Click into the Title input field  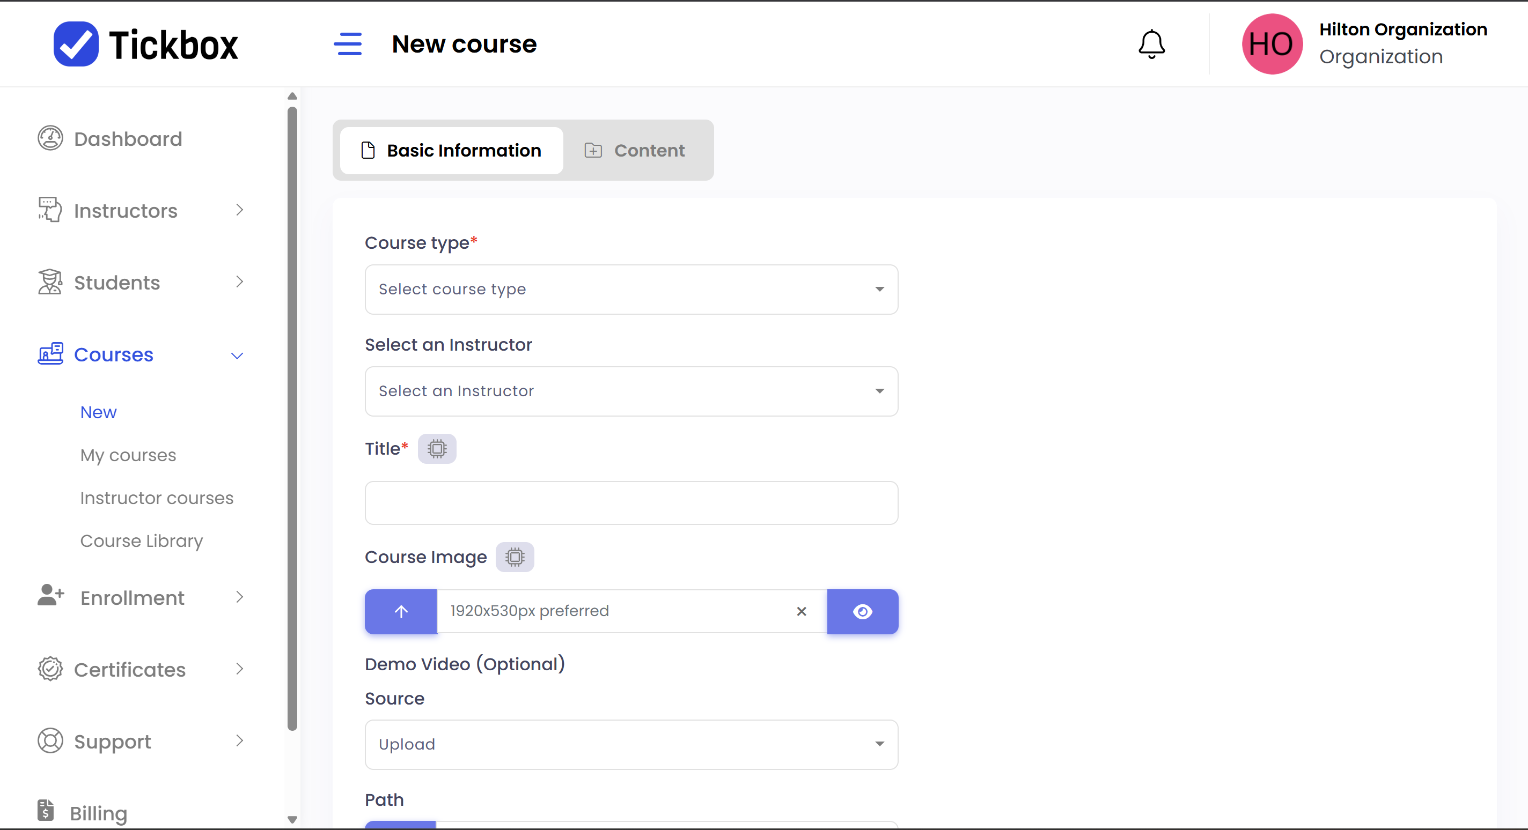coord(630,503)
